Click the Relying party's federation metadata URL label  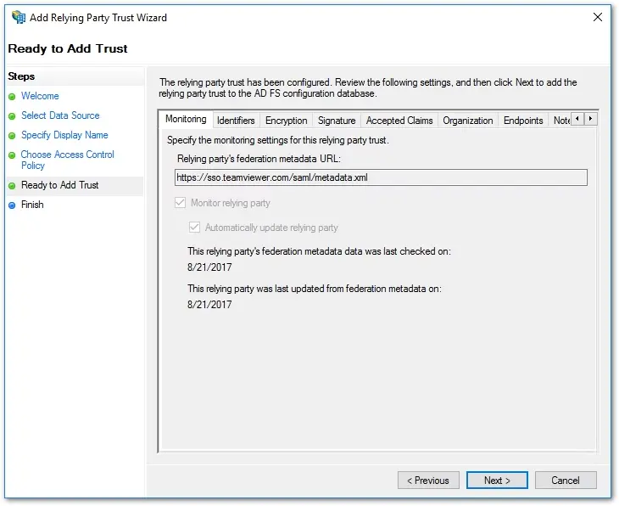[259, 159]
